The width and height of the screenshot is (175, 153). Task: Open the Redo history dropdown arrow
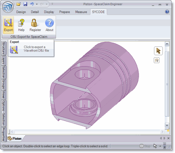tap(47, 4)
